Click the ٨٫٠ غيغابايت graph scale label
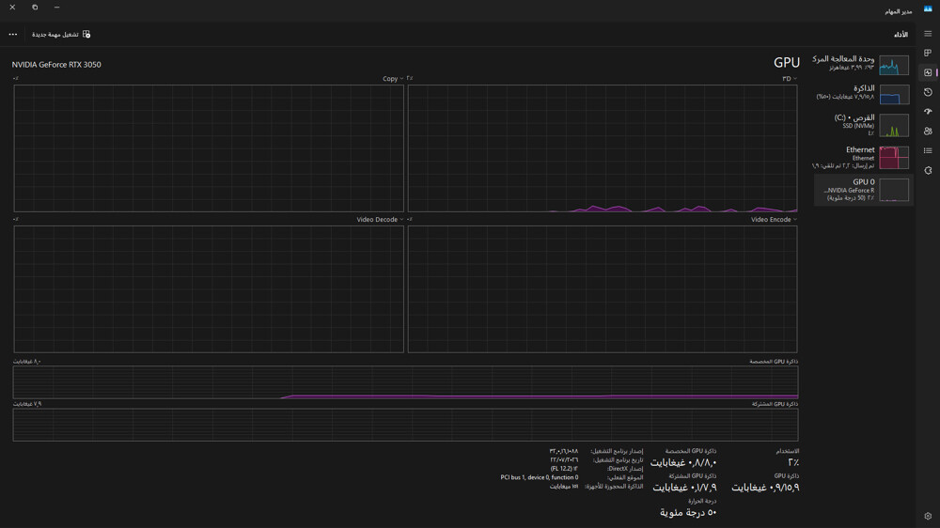940x528 pixels. [27, 362]
